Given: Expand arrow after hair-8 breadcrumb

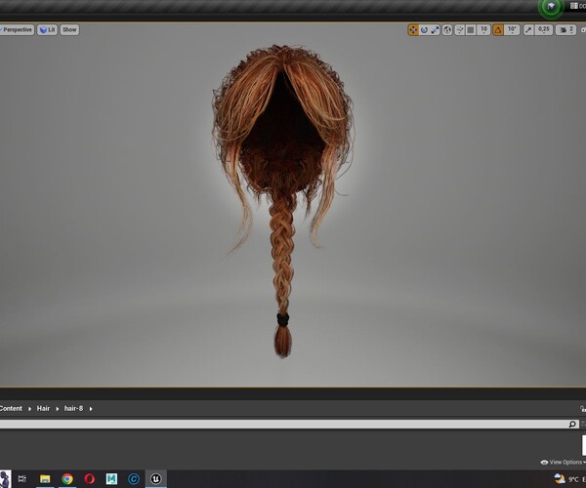Looking at the screenshot, I should [91, 409].
